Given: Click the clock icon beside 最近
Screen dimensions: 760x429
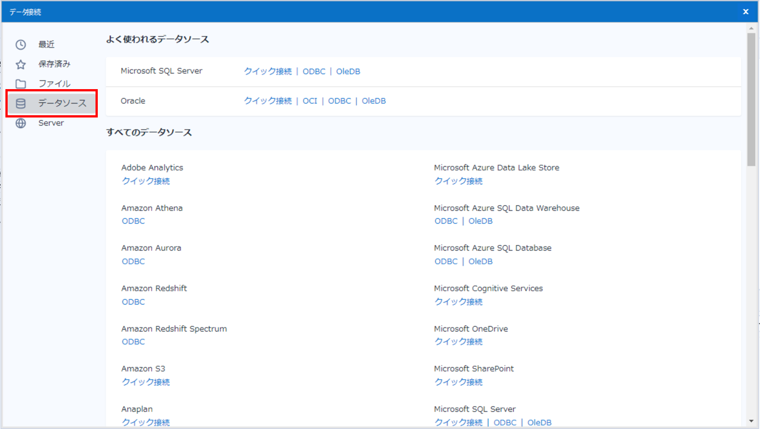Looking at the screenshot, I should (x=21, y=45).
